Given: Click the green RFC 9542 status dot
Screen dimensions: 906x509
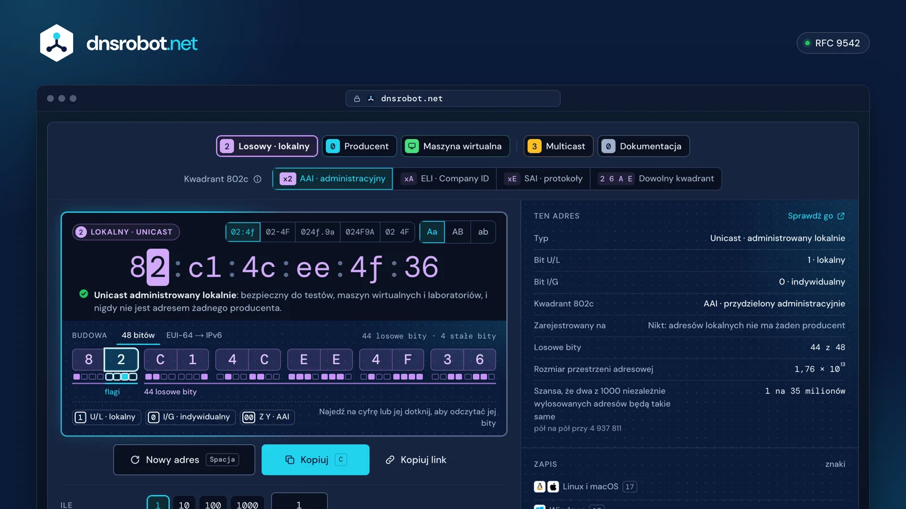Looking at the screenshot, I should 807,43.
